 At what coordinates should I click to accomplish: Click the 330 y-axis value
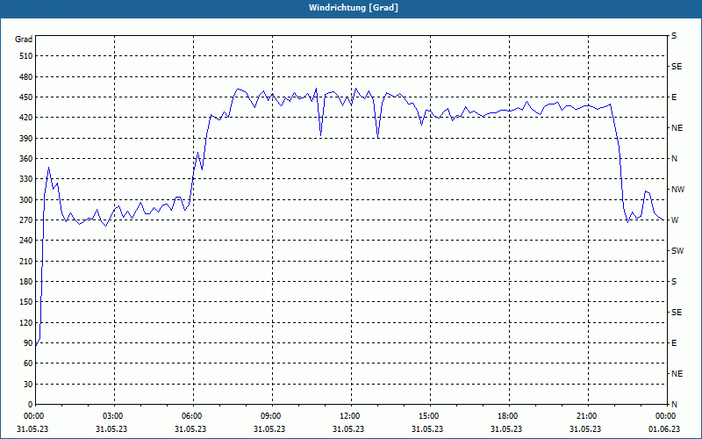[x=26, y=179]
